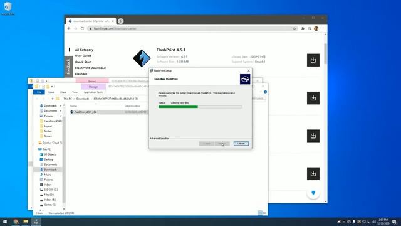Viewport: 401px width, 226px height.
Task: Click the File Explorer taskbar icon
Action: pos(26,222)
